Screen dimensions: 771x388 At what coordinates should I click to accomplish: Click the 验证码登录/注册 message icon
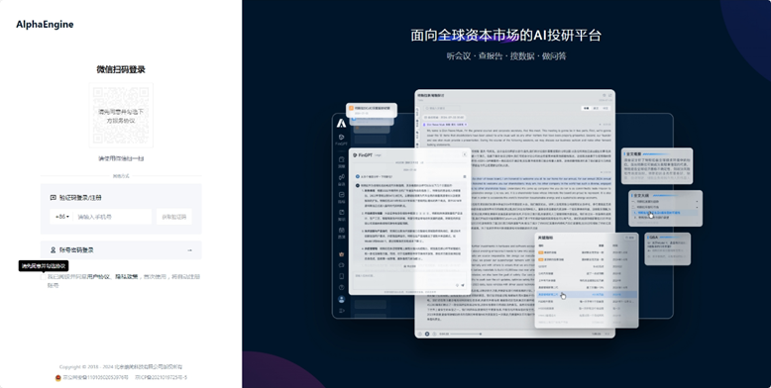point(54,197)
